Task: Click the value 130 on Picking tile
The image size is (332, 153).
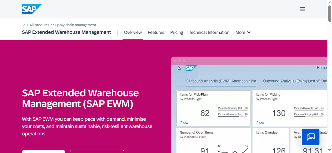Action: click(279, 113)
